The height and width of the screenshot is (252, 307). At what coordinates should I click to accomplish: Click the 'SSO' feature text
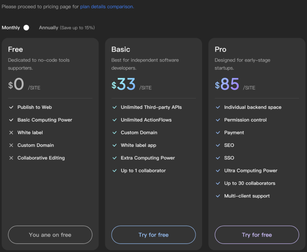click(x=229, y=158)
